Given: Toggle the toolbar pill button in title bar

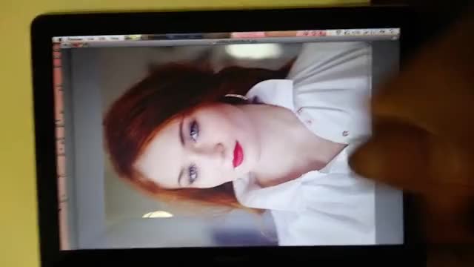Looking at the screenshot, I should coord(394,38).
